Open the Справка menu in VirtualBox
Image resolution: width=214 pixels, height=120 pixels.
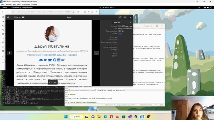34,4
